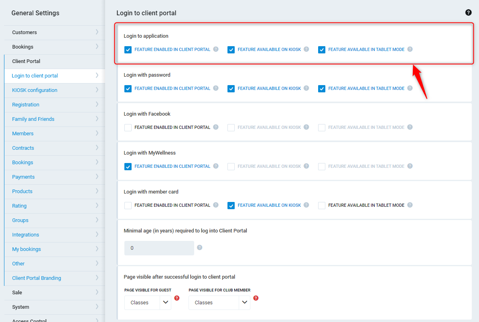Open Page visible for club member dropdown
The width and height of the screenshot is (479, 322).
click(219, 303)
